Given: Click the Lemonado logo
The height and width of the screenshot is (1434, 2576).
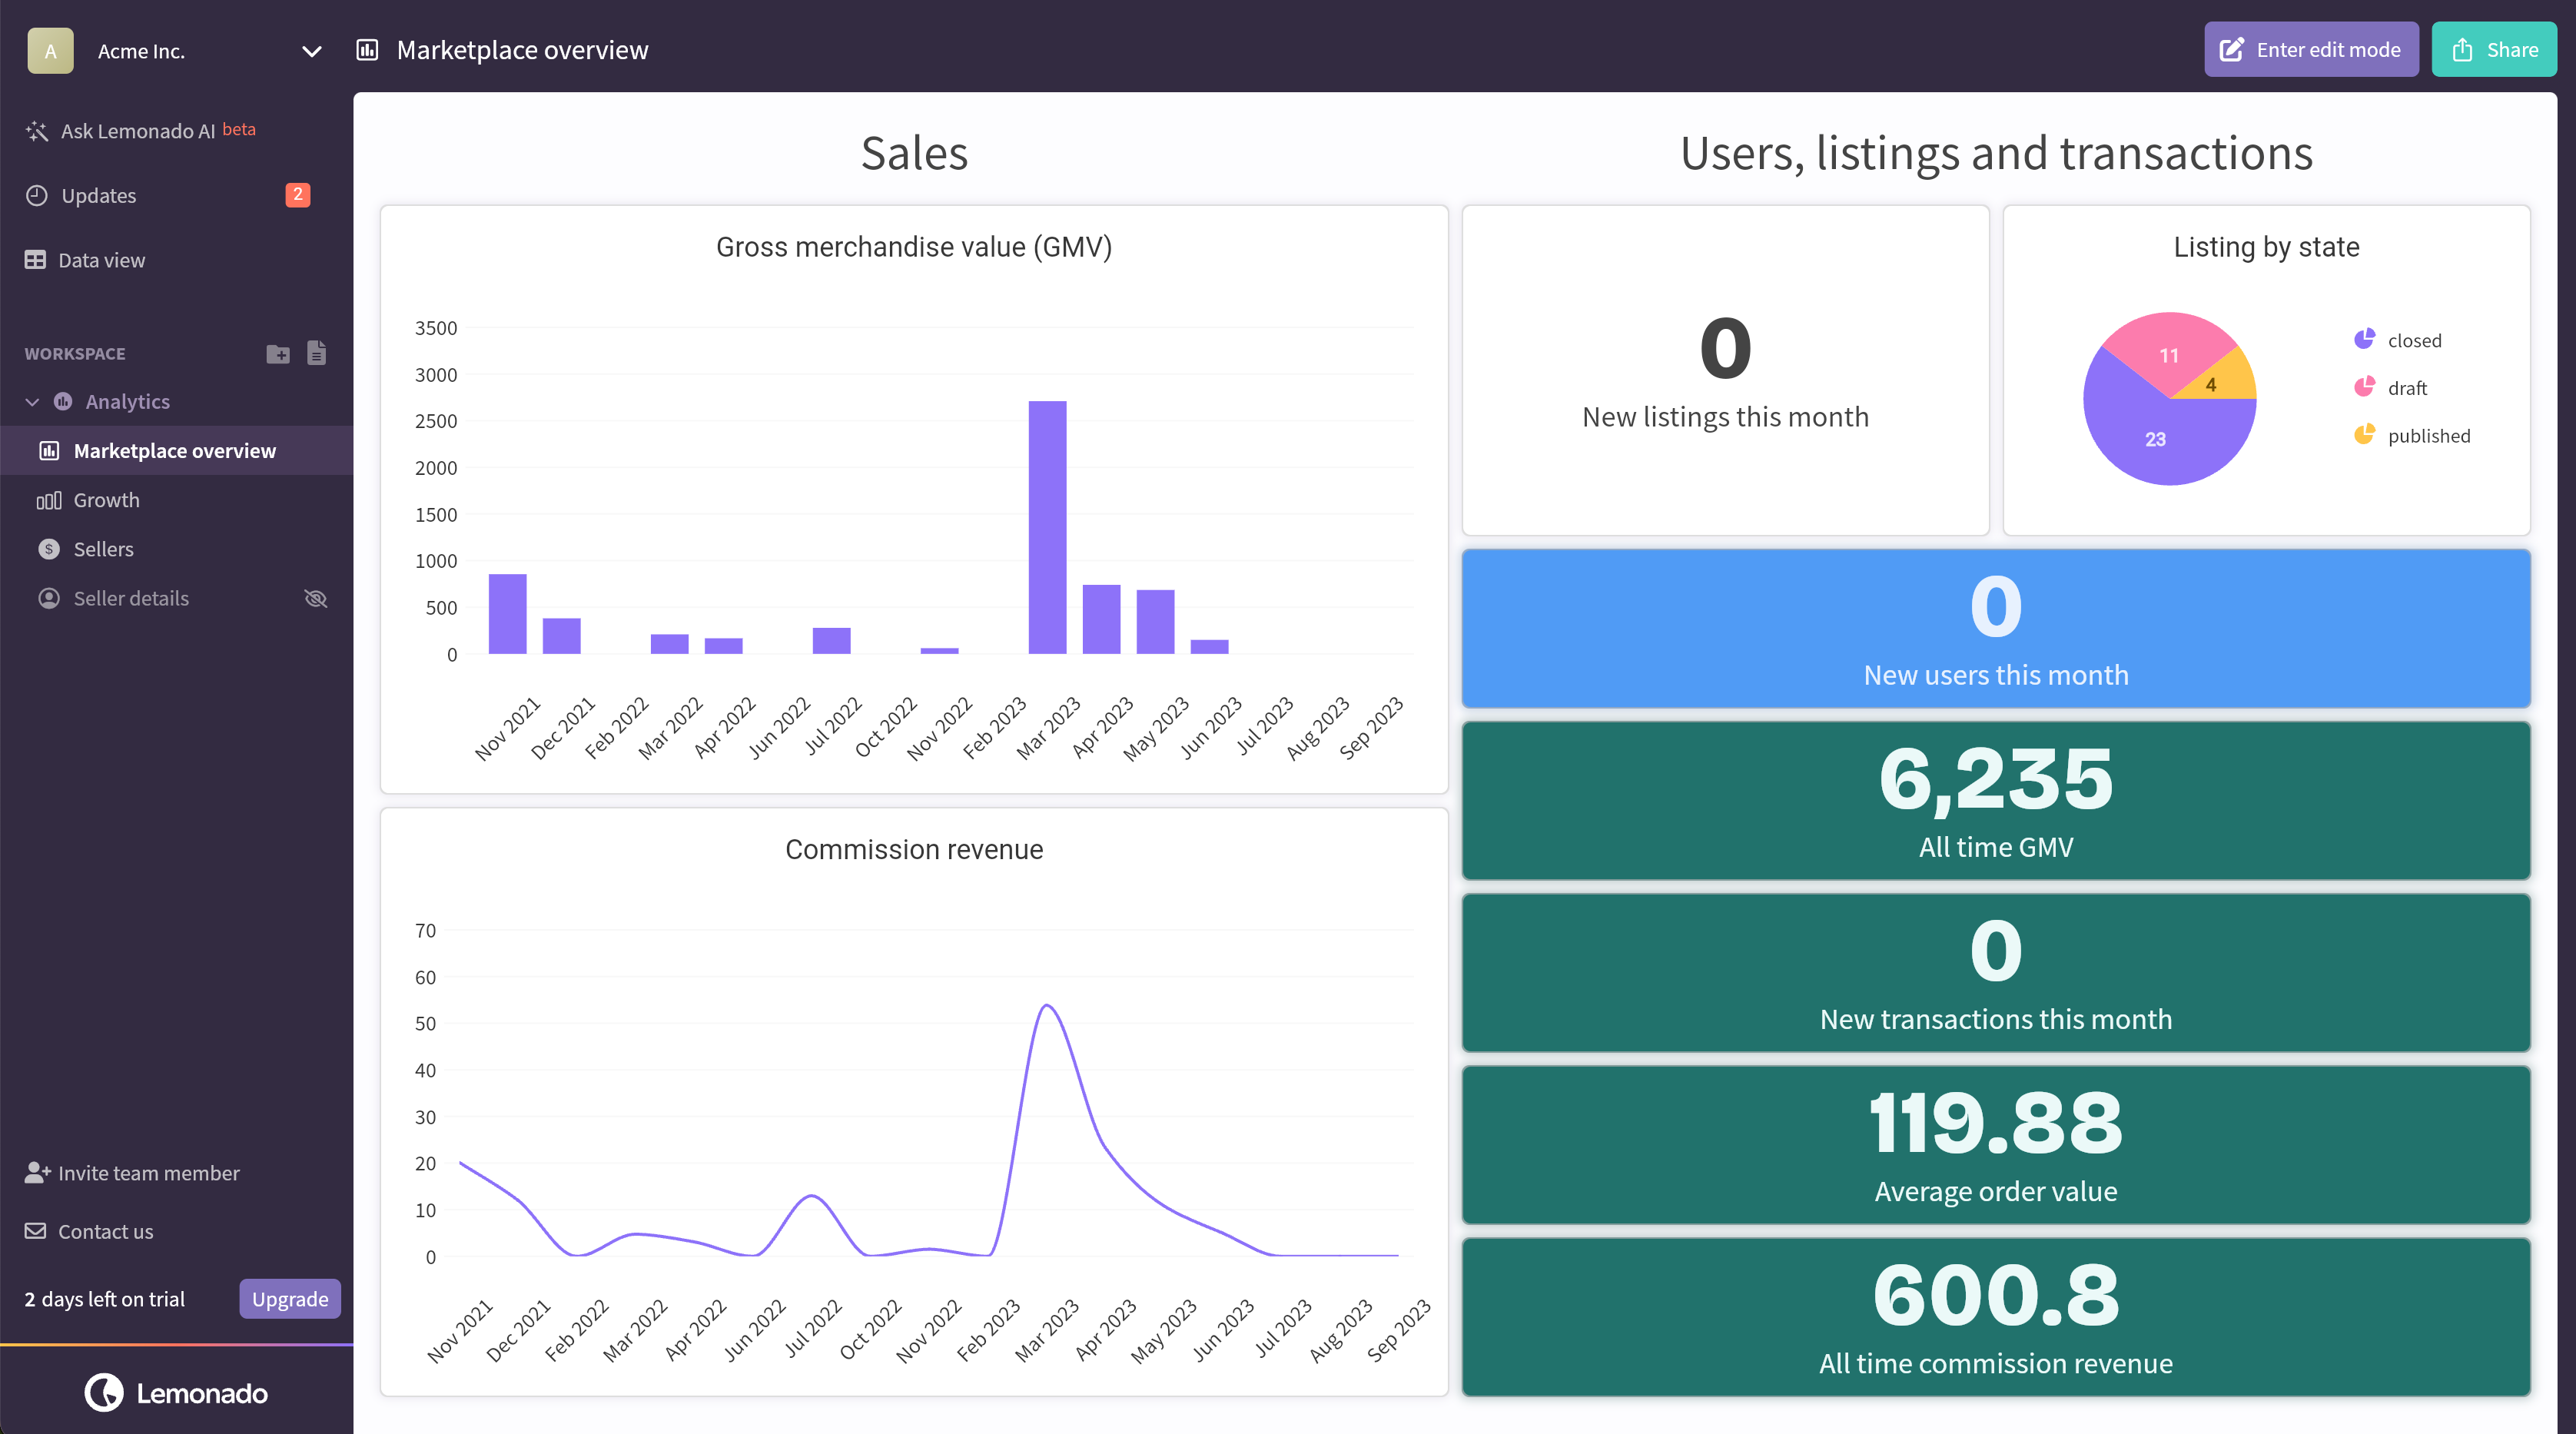Looking at the screenshot, I should 176,1393.
